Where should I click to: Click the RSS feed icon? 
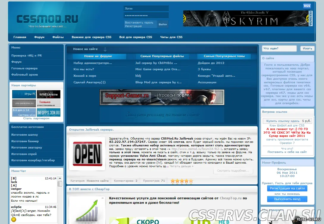[x=307, y=6]
